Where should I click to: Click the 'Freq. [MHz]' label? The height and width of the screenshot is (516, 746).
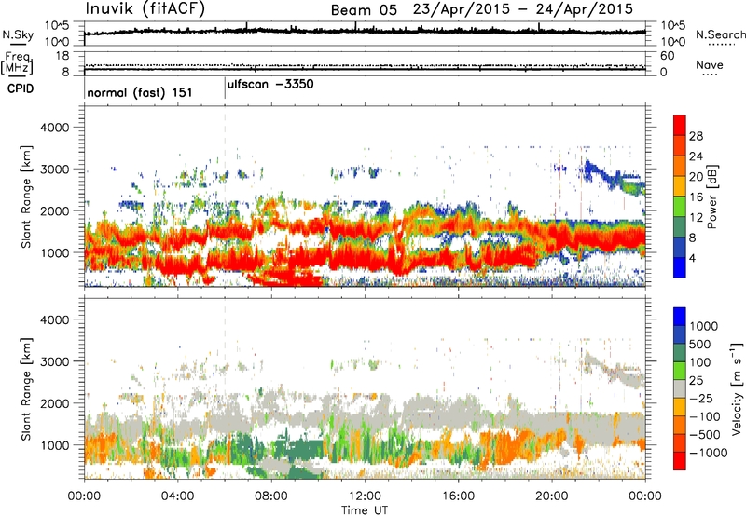tap(17, 62)
